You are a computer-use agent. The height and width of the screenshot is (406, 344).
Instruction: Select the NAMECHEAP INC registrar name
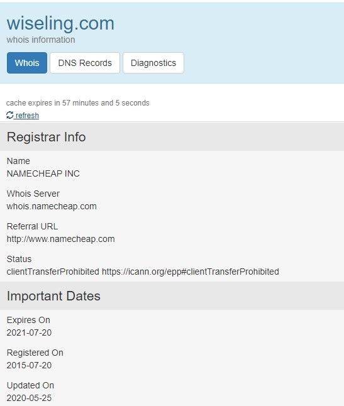click(x=43, y=173)
